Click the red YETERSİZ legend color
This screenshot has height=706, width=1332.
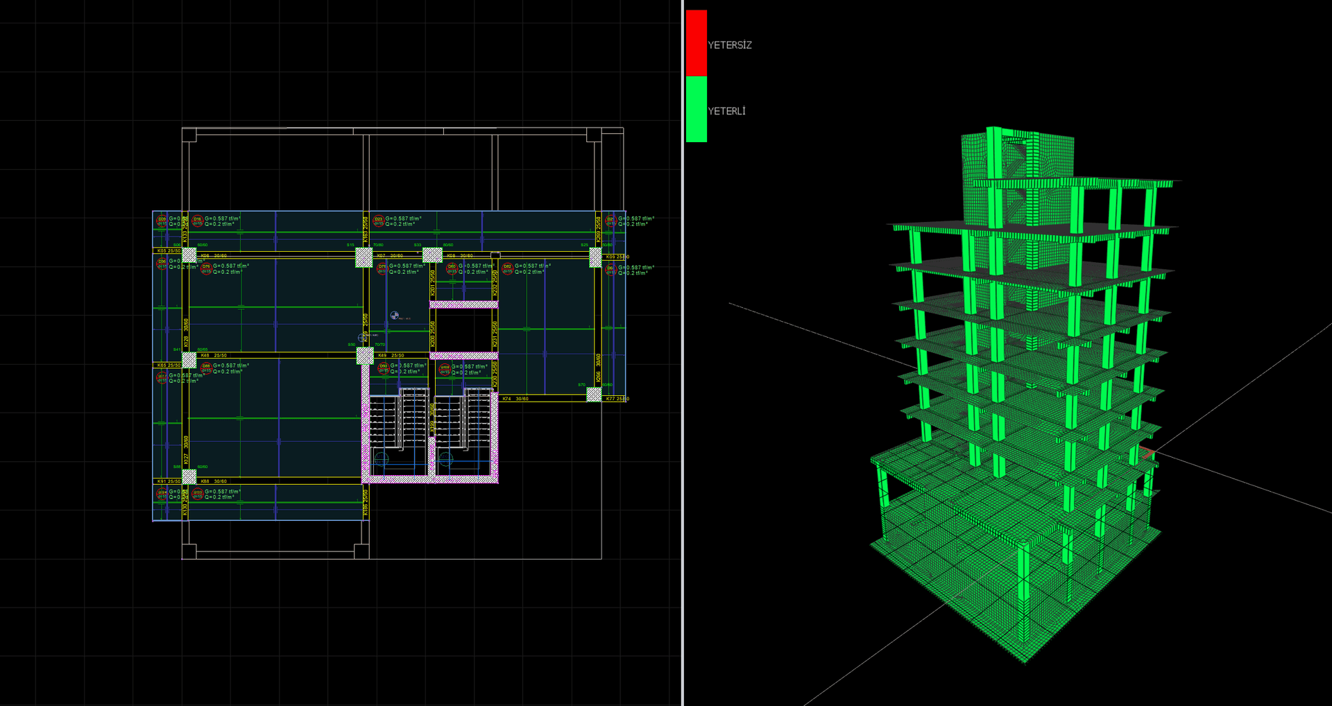pyautogui.click(x=696, y=42)
